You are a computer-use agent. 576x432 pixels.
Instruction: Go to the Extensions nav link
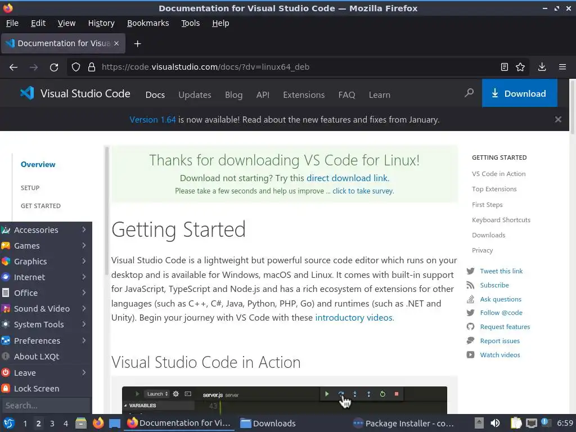pos(304,94)
